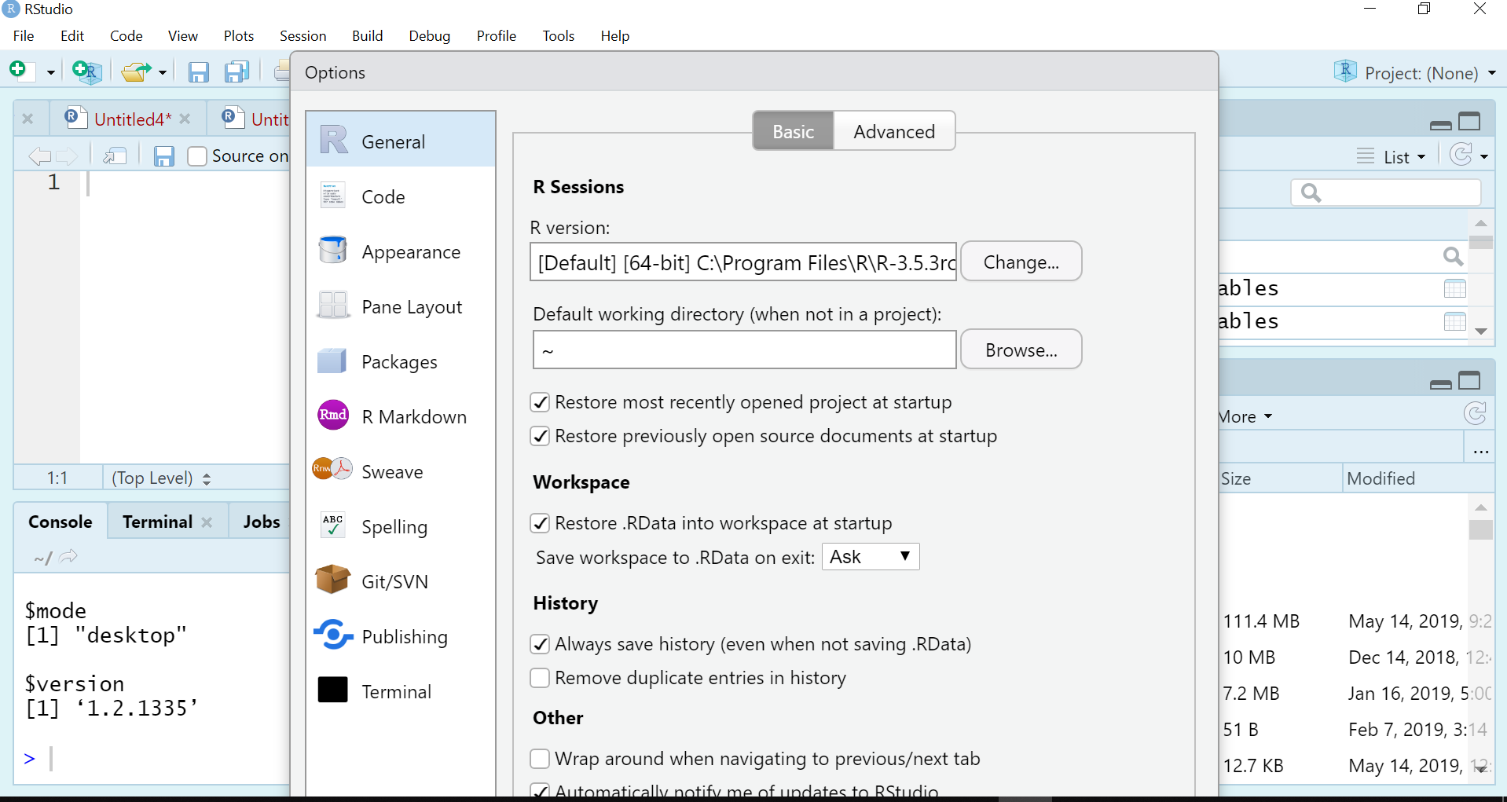The height and width of the screenshot is (802, 1507).
Task: Click the Change button for R version
Action: (x=1021, y=261)
